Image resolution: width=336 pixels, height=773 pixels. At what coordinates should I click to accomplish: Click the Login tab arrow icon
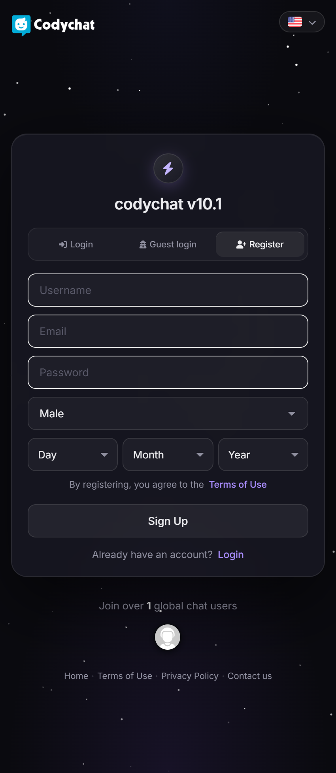tap(63, 245)
